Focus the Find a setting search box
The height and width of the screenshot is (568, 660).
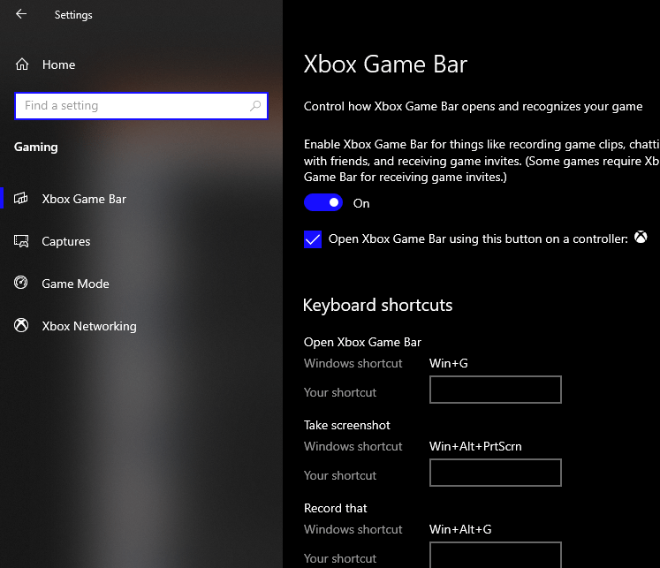click(141, 106)
